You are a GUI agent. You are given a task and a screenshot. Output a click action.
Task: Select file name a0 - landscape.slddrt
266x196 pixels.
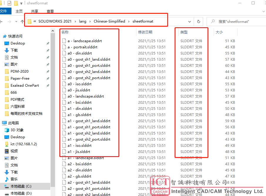click(x=86, y=96)
